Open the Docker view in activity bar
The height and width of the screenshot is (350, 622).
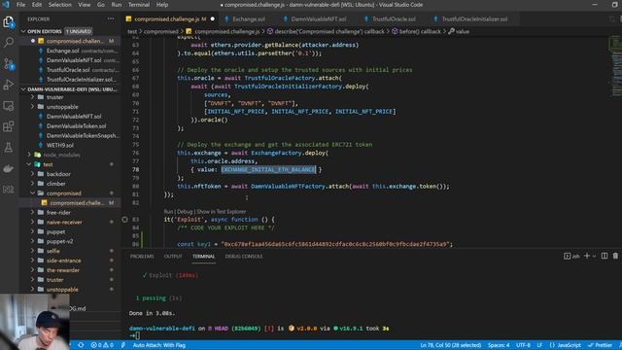coord(9,168)
